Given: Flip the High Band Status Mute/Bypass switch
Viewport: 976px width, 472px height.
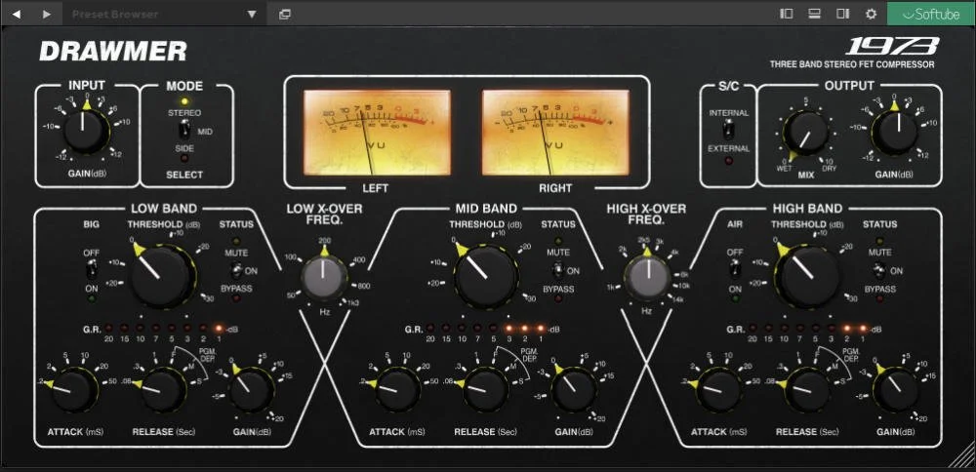Looking at the screenshot, I should pos(879,270).
